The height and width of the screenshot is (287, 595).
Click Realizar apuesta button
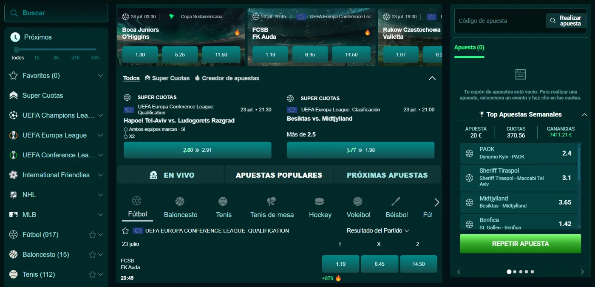(x=566, y=20)
